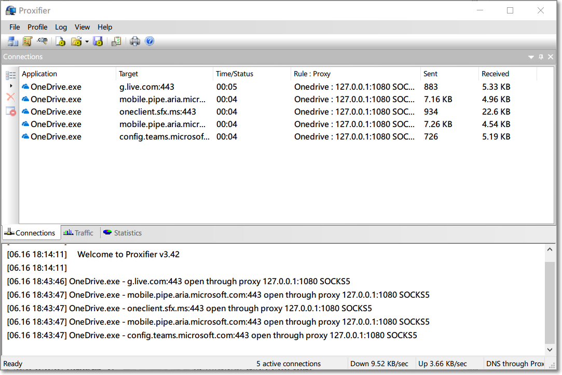Click the 'Ready' status bar text
The height and width of the screenshot is (375, 562).
pyautogui.click(x=13, y=364)
